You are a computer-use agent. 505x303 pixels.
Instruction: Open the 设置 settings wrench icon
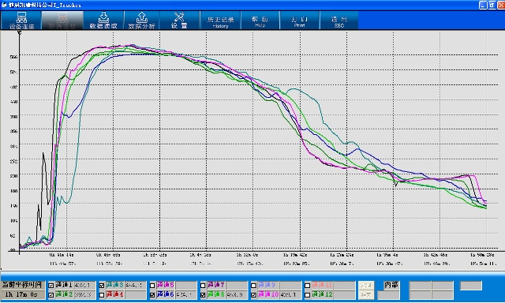click(x=179, y=21)
